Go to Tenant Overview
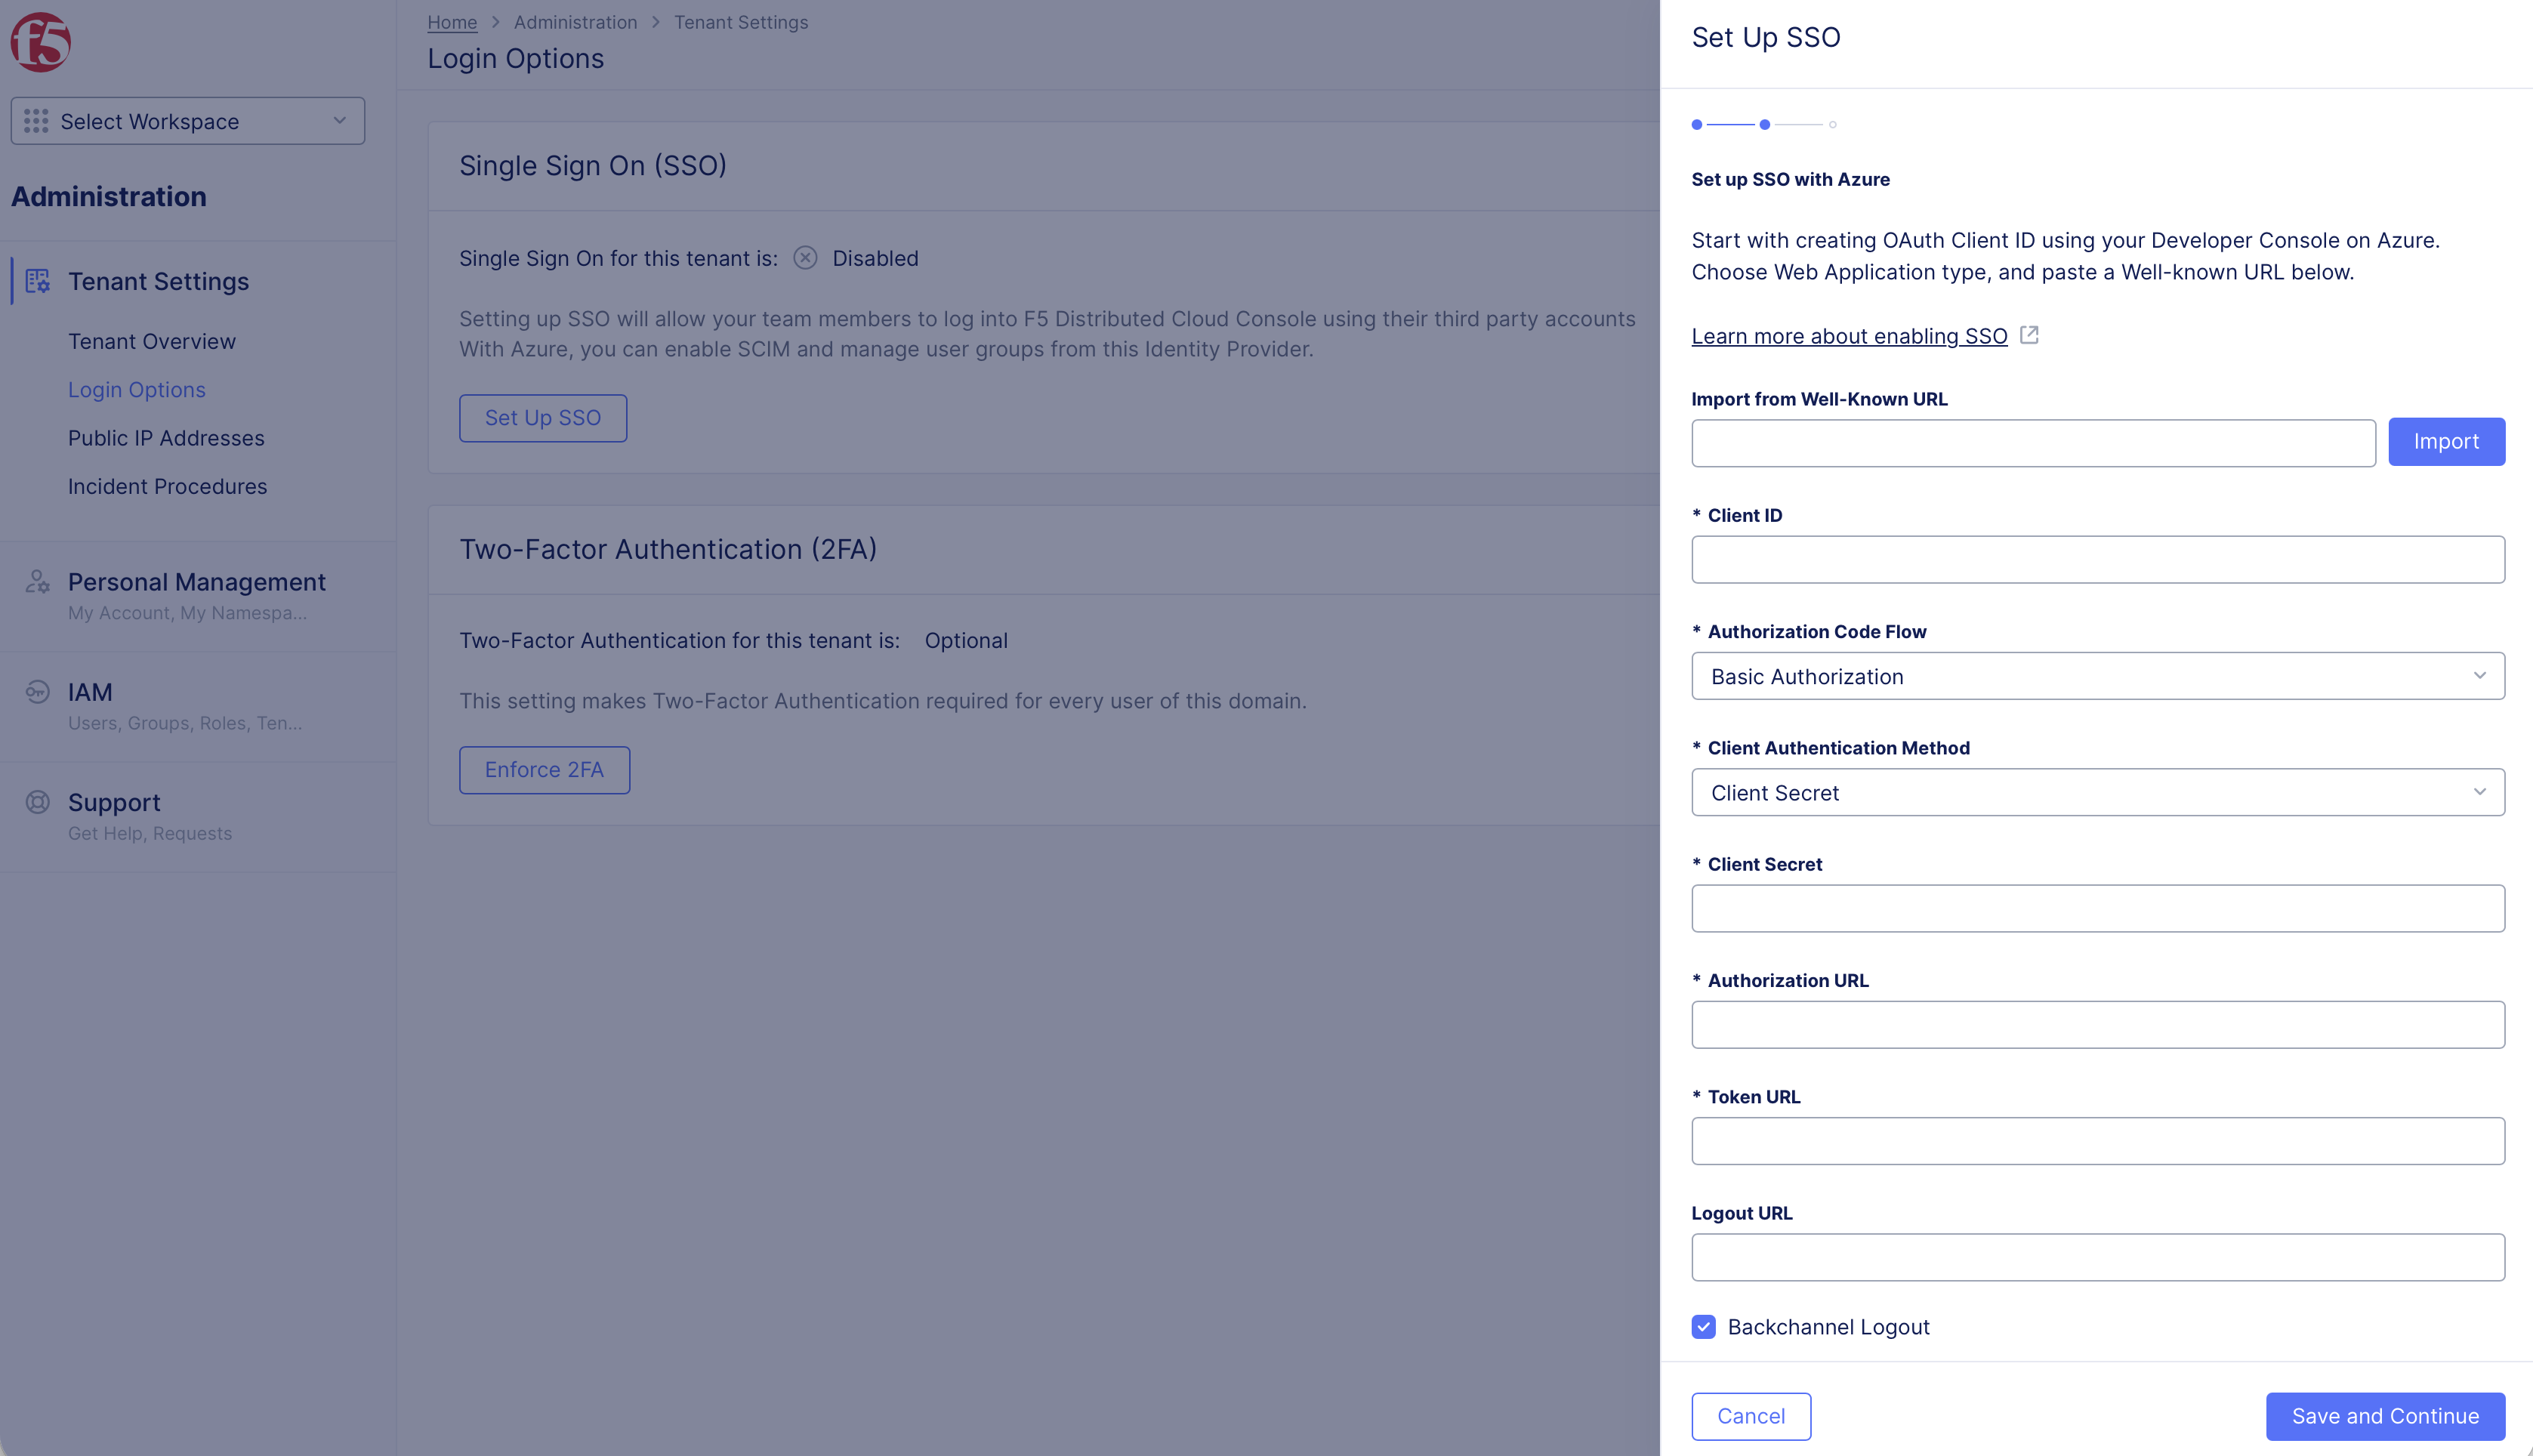 [152, 341]
